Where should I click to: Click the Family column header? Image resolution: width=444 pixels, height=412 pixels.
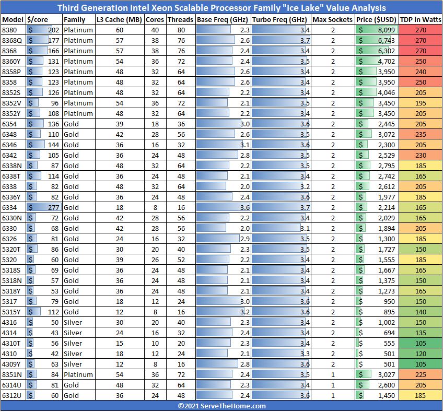(78, 19)
